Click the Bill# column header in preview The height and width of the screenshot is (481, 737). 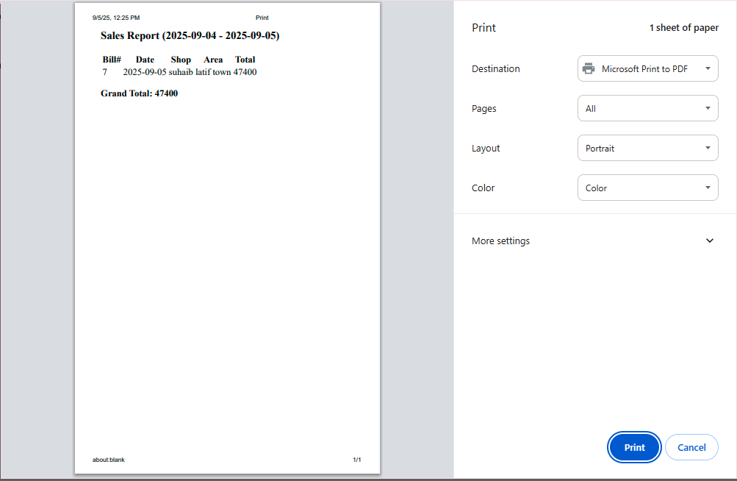(x=112, y=60)
